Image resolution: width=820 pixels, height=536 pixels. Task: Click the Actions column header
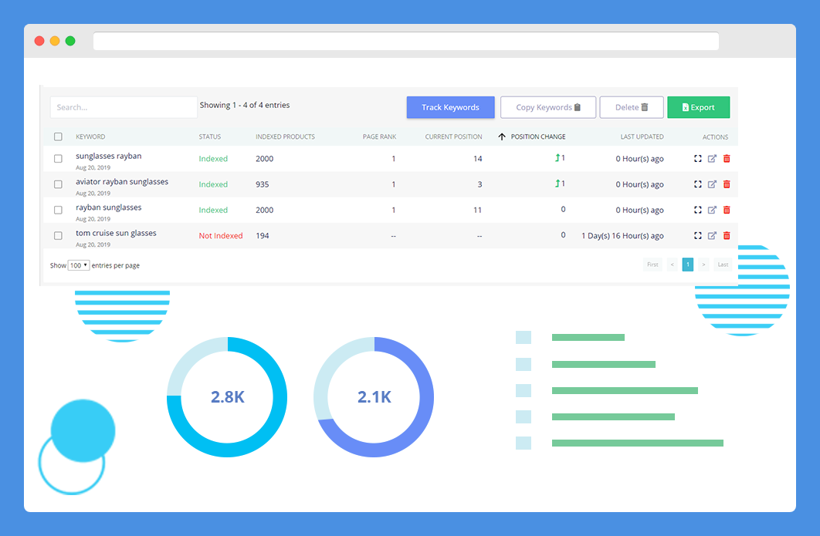point(715,137)
